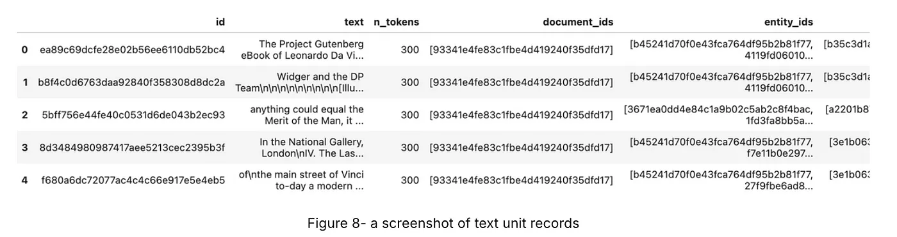Select row index 0
Screen dimensions: 897x237
coord(24,49)
